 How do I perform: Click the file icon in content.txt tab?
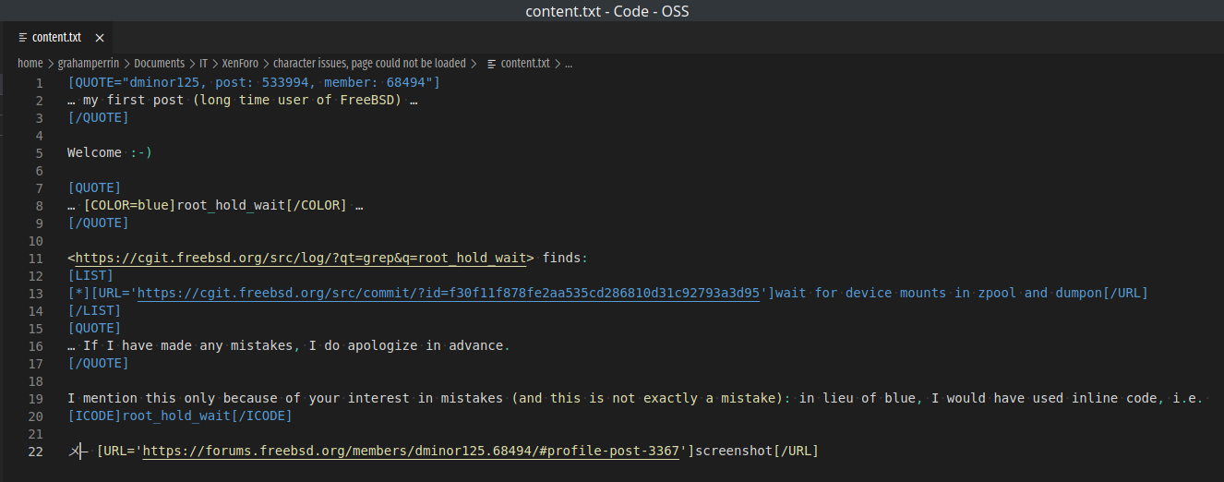coord(23,38)
